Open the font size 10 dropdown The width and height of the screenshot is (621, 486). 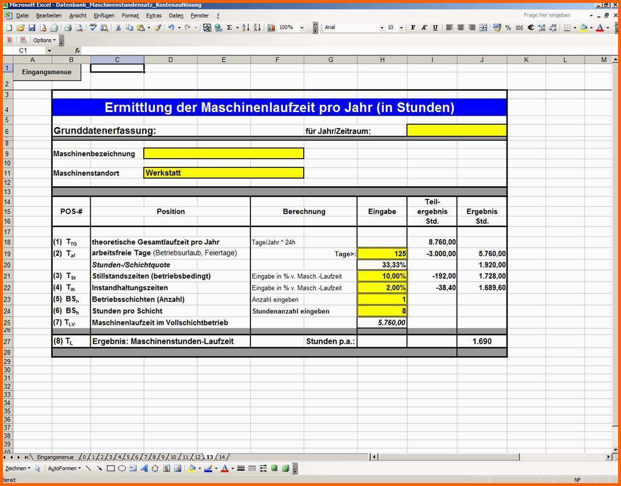401,28
